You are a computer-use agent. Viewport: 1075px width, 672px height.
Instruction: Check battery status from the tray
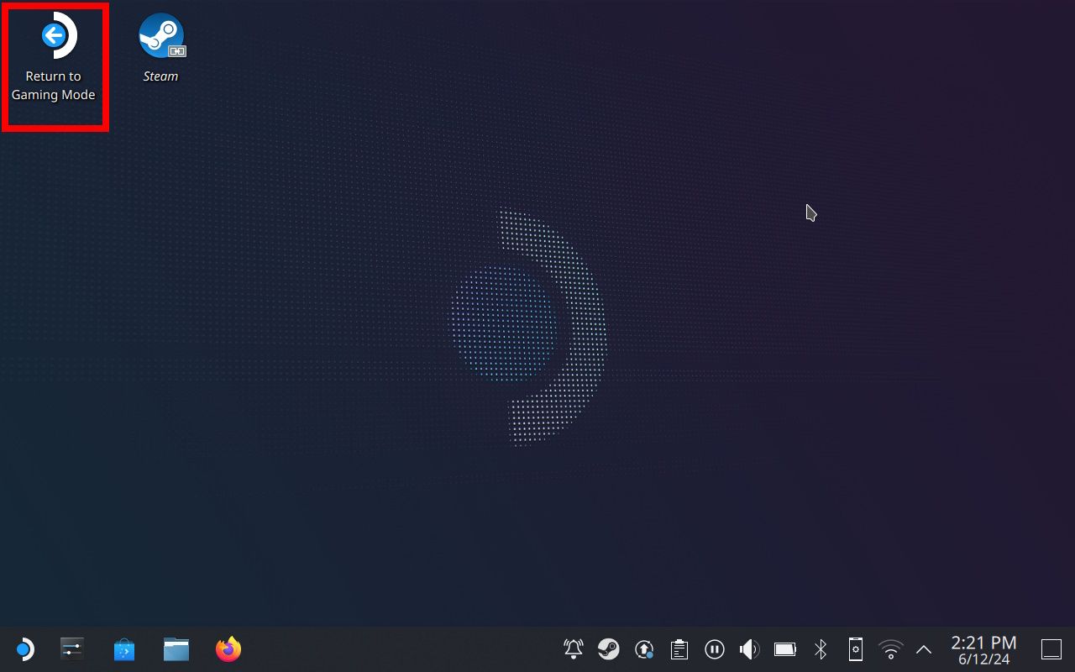coord(784,648)
